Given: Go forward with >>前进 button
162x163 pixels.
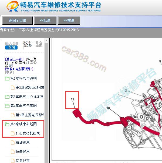Looking at the screenshot, I should [69, 21].
